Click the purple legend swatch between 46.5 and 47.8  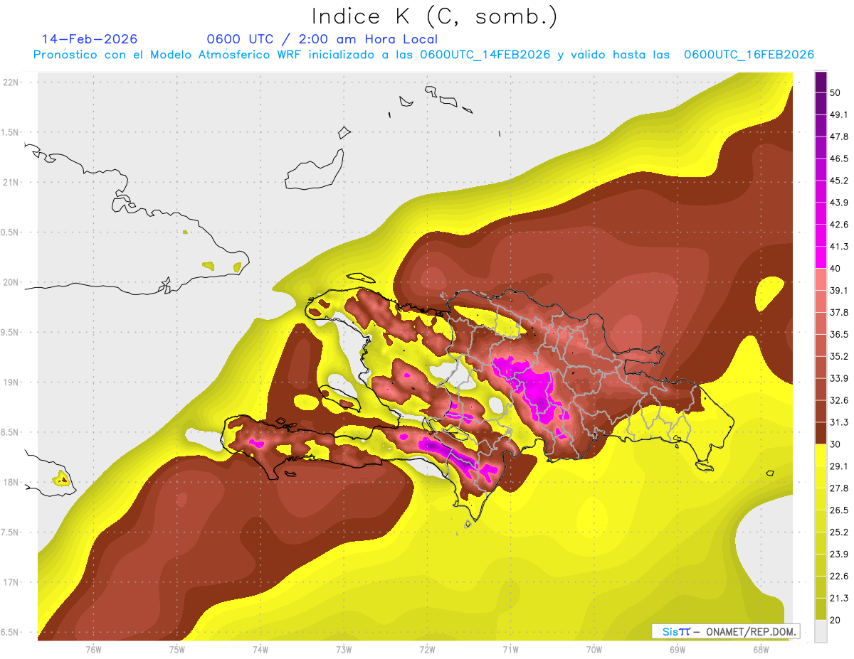821,148
